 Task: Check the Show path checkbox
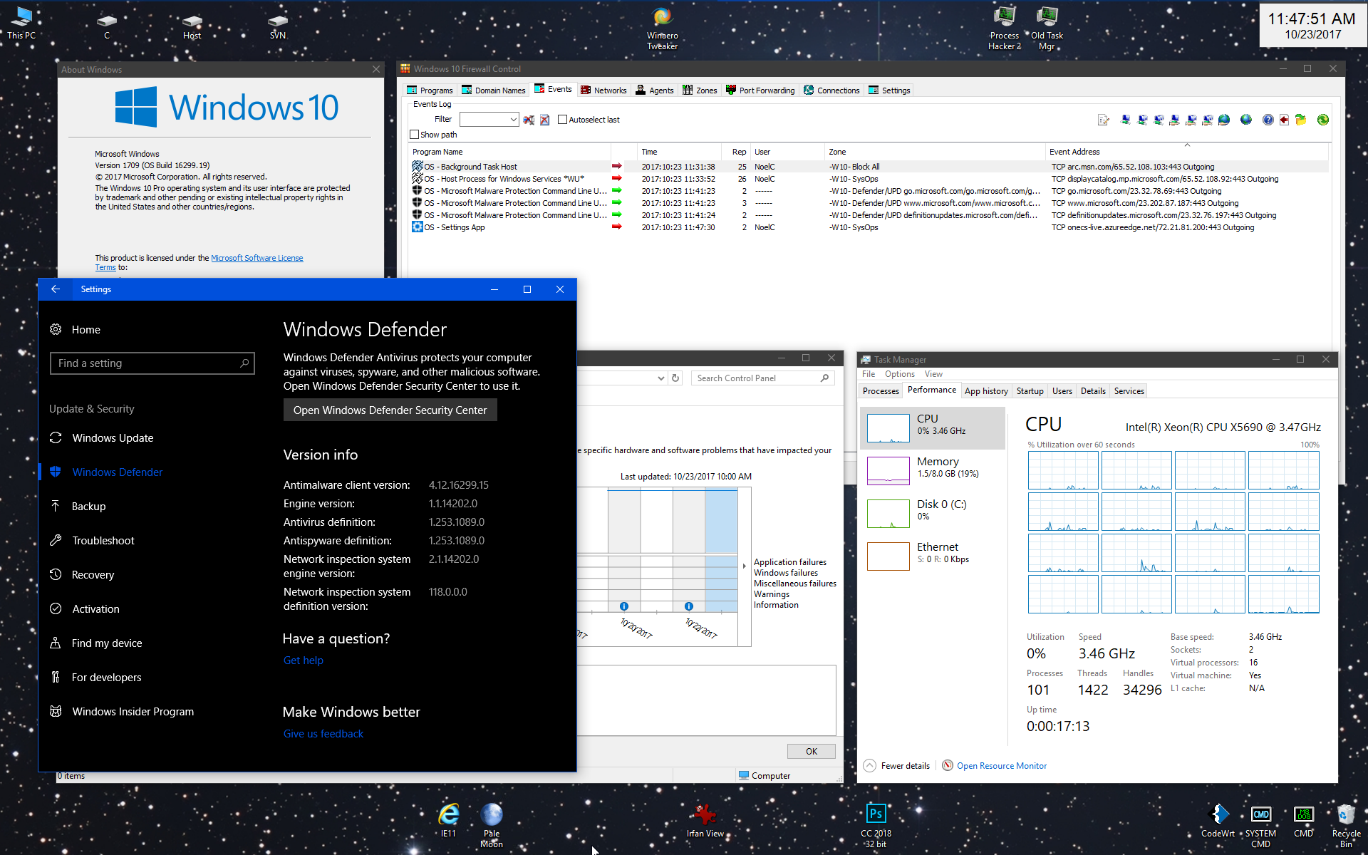(414, 135)
